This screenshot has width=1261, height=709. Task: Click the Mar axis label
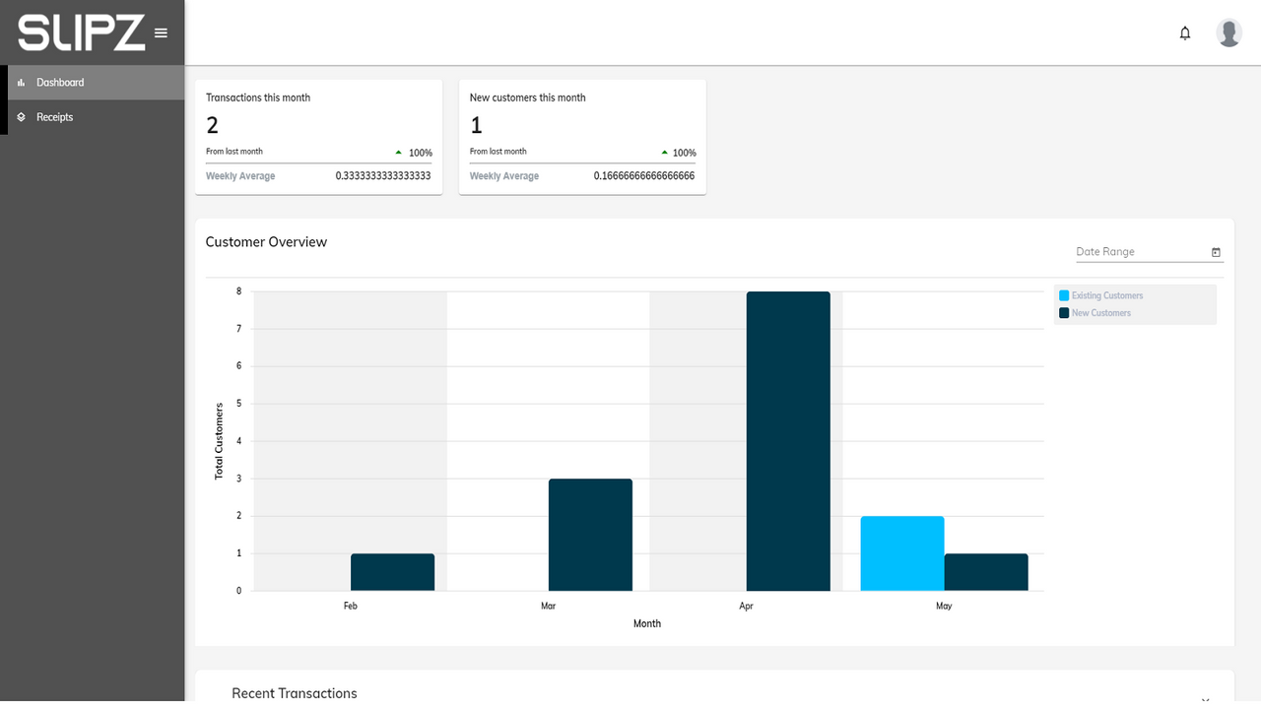[x=549, y=606]
